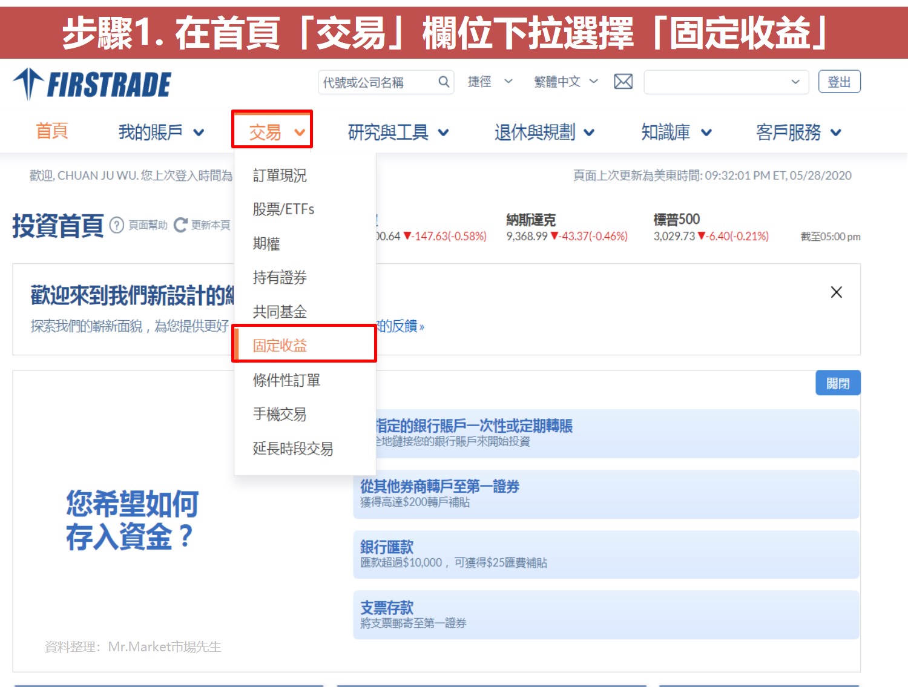Expand the 我的賬戶 menu
Screen dimensions: 908x687
(x=161, y=132)
